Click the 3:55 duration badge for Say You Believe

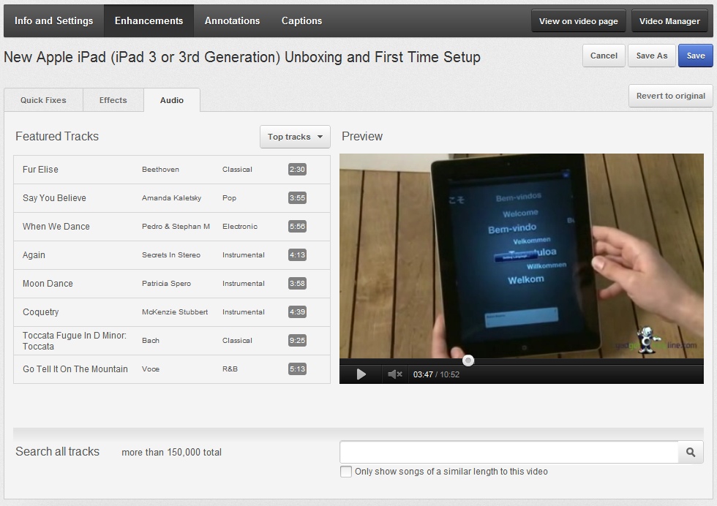(297, 198)
